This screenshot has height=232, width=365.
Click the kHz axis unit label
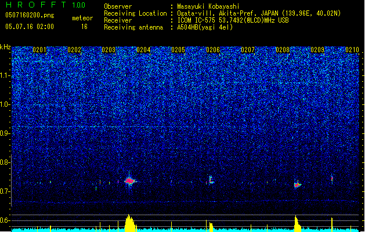pyautogui.click(x=5, y=47)
